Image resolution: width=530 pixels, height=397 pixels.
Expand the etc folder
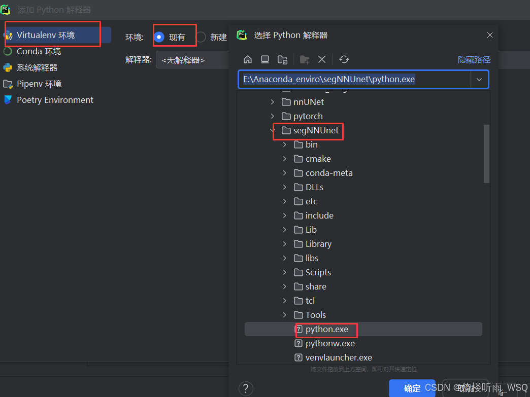tap(285, 201)
